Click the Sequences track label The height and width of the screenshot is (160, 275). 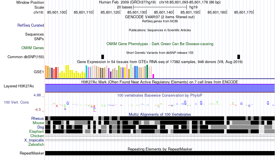34,34
